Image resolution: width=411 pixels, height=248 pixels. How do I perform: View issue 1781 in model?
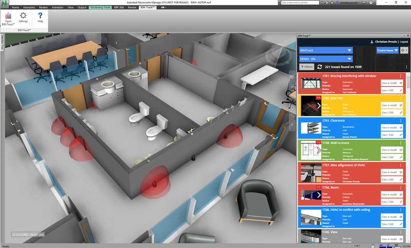click(x=392, y=83)
